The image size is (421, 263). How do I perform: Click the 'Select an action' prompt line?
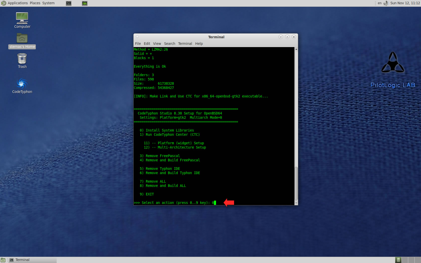pyautogui.click(x=175, y=203)
